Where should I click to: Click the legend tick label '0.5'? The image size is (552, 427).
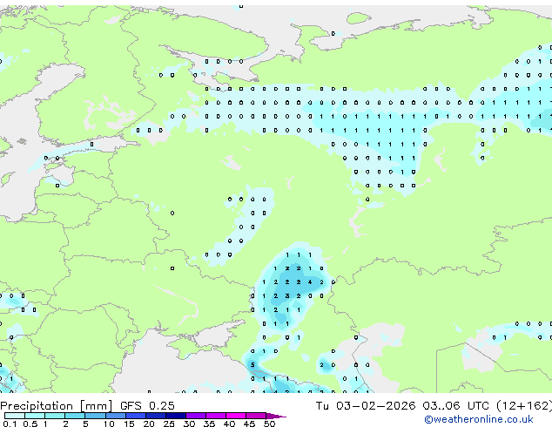(30, 424)
